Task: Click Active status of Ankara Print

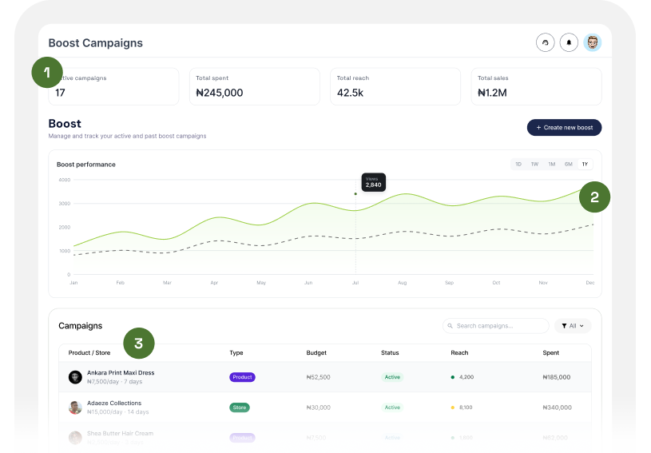Action: [392, 377]
